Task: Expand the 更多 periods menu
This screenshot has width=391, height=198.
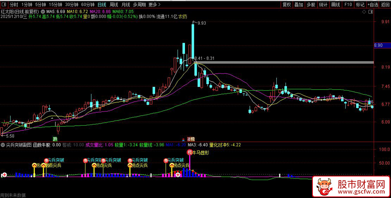Action: (x=154, y=4)
